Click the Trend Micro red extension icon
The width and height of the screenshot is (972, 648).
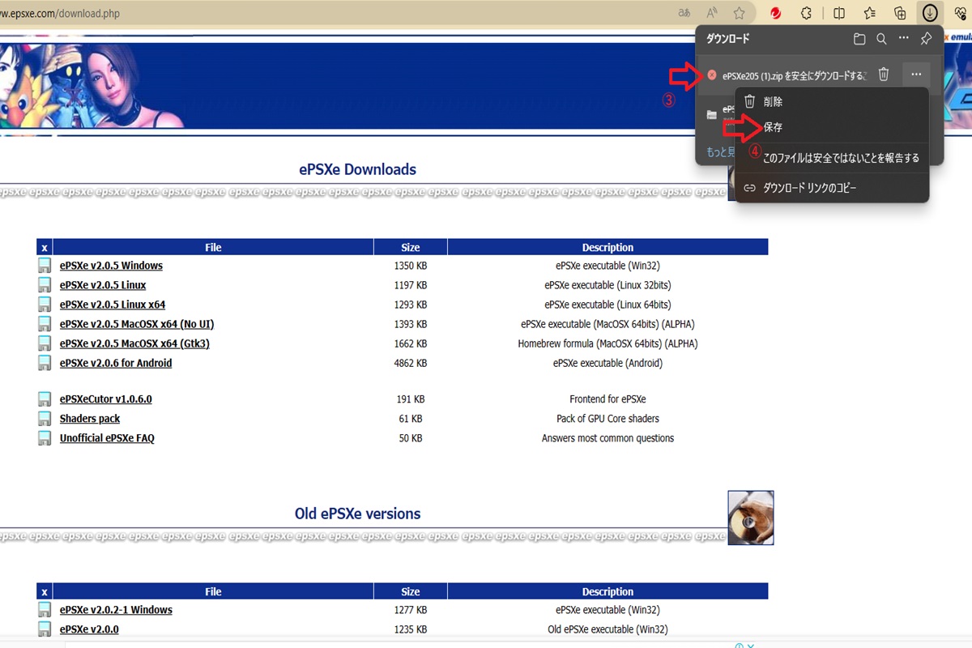pyautogui.click(x=775, y=13)
